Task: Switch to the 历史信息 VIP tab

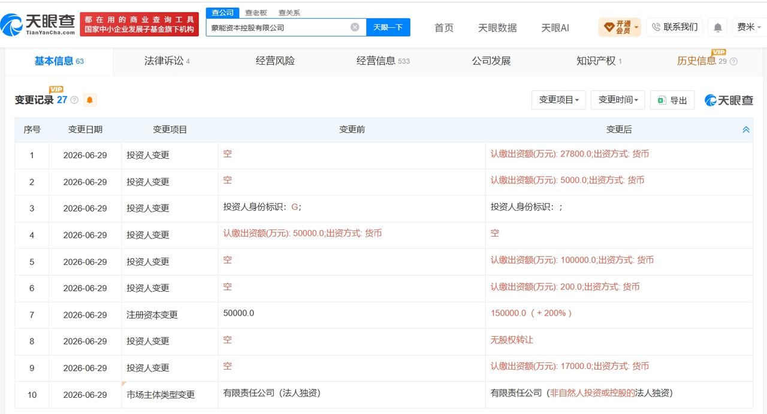Action: [702, 61]
